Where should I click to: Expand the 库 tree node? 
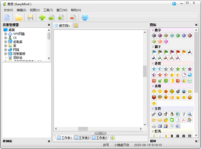pos(6,46)
